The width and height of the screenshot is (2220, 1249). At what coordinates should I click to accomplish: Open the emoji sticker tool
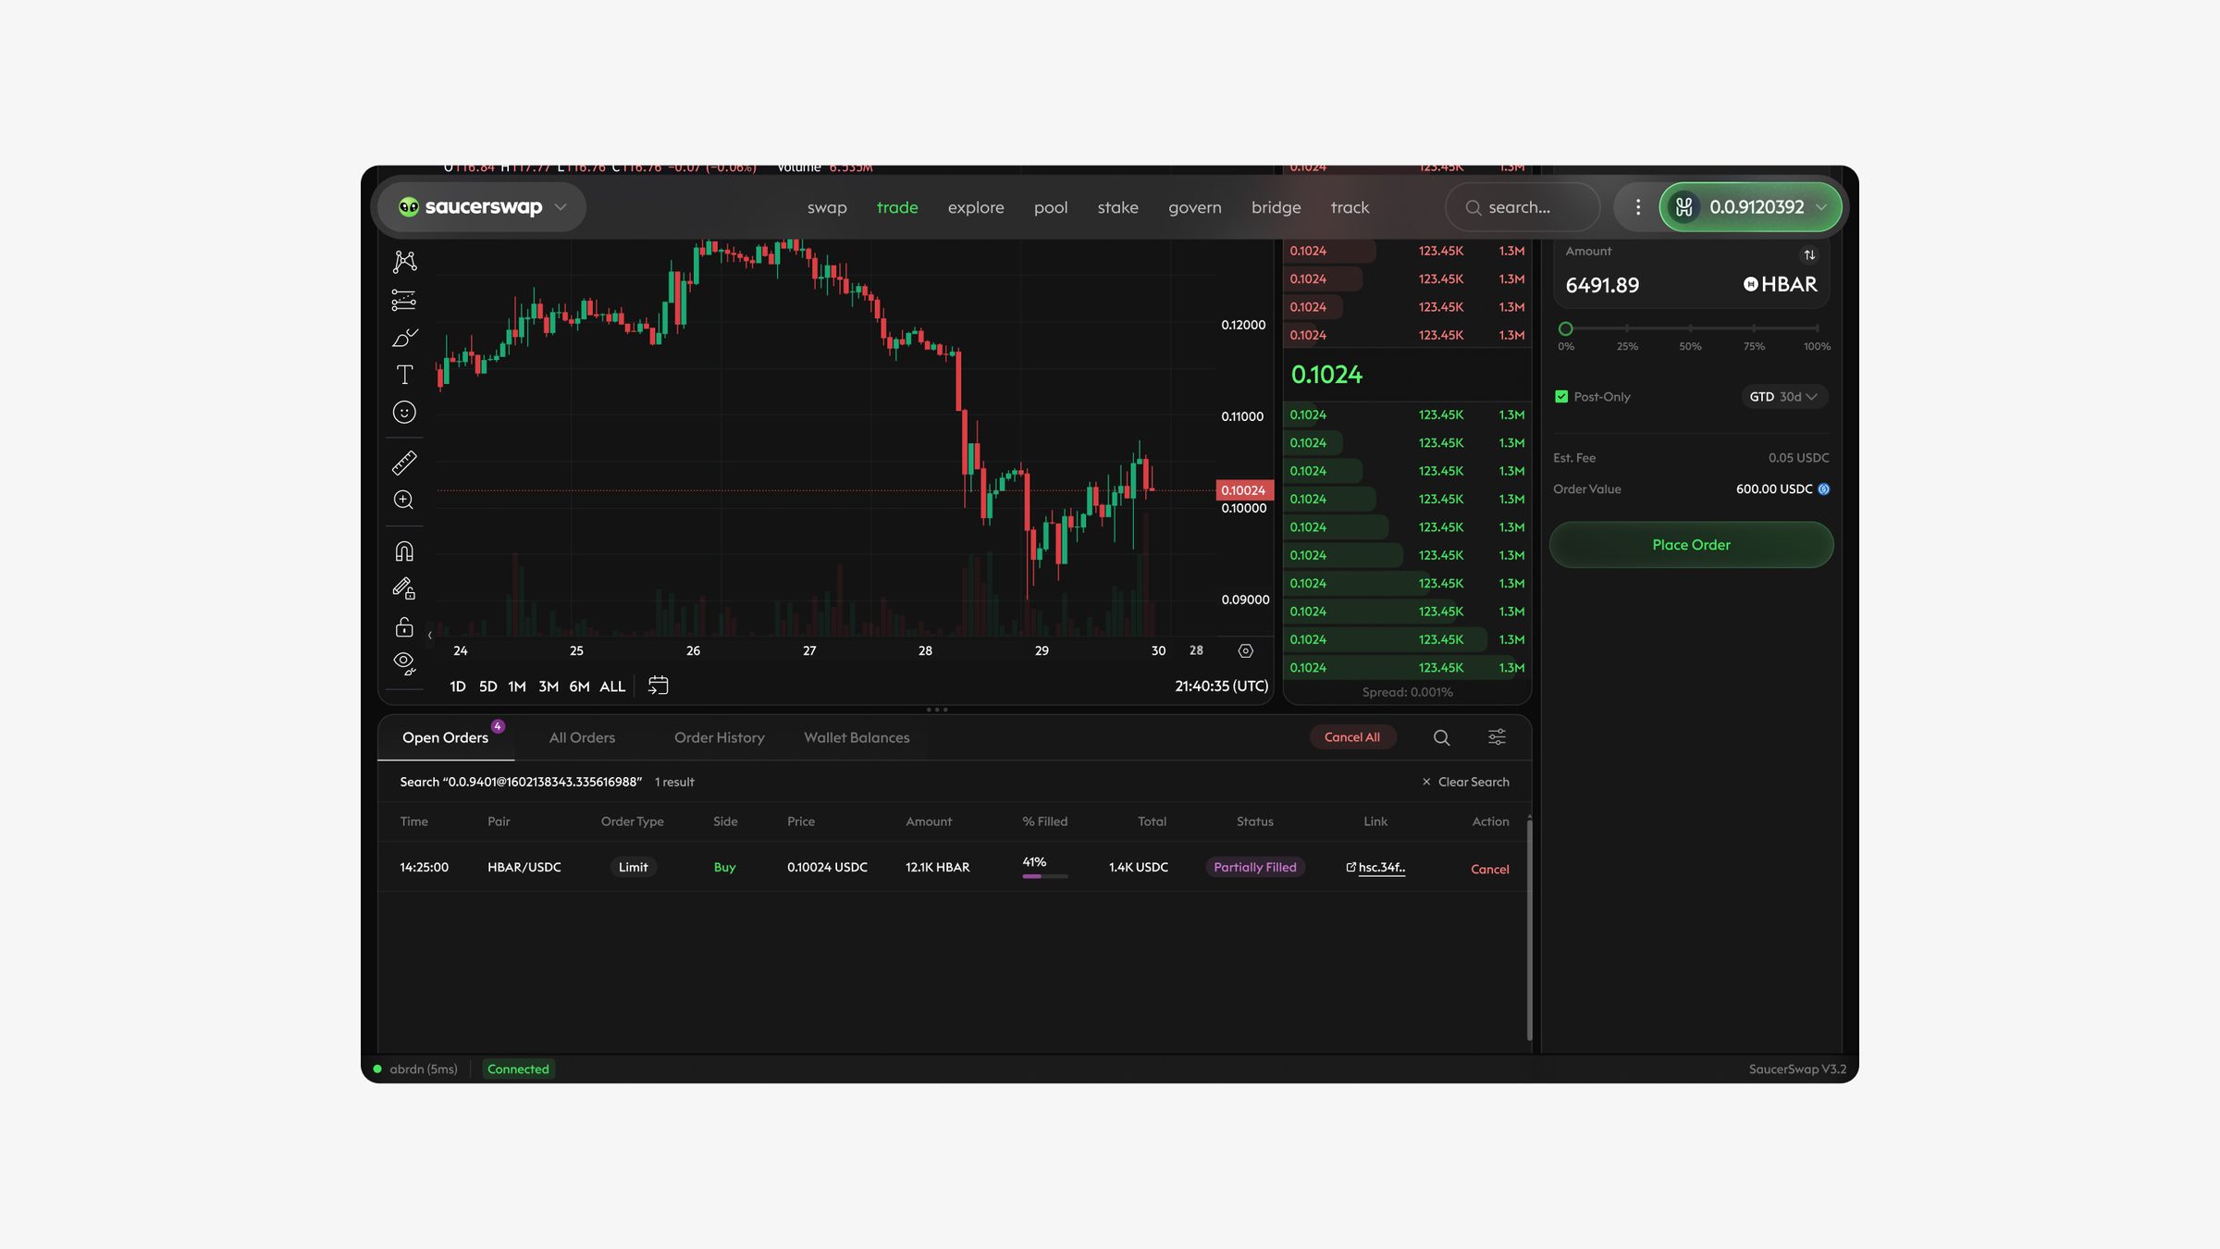tap(404, 412)
